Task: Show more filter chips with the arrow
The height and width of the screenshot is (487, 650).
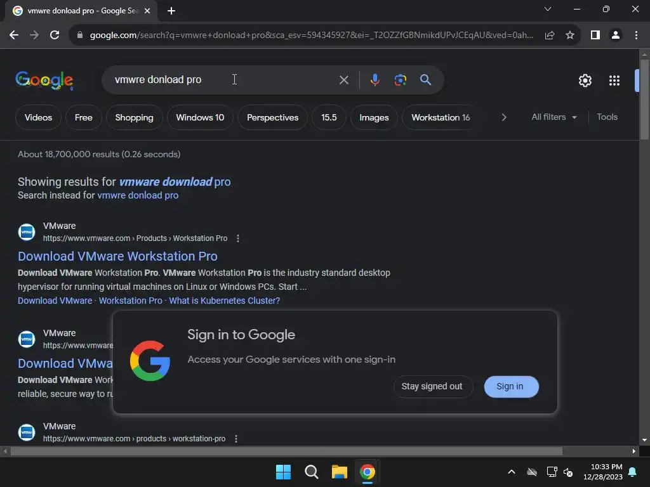Action: 503,117
